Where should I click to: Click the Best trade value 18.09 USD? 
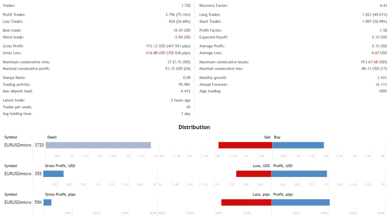pyautogui.click(x=178, y=30)
